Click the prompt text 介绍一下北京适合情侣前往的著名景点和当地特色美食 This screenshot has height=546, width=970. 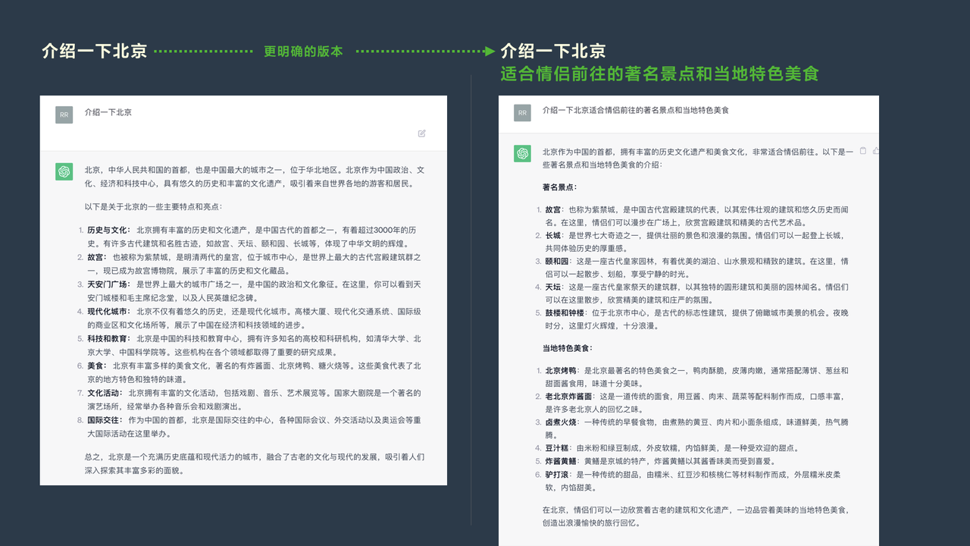tap(635, 110)
